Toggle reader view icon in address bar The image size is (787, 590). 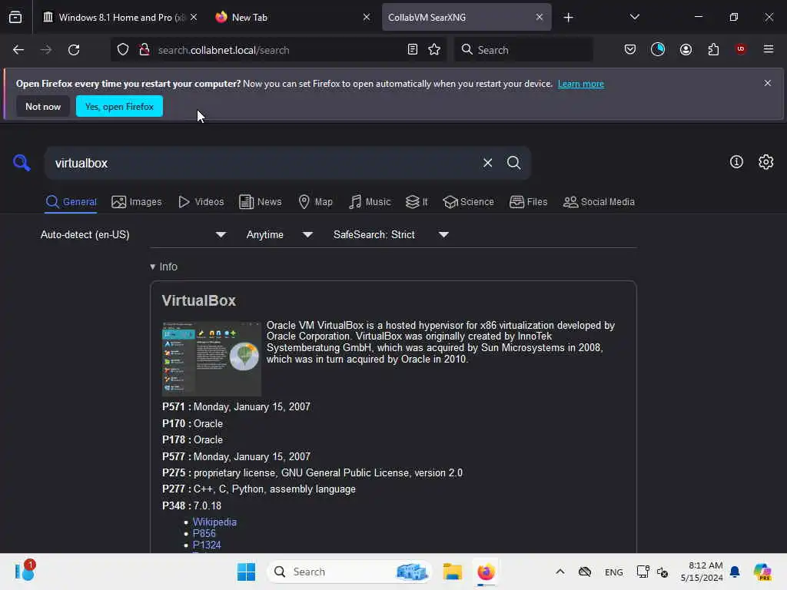coord(413,50)
